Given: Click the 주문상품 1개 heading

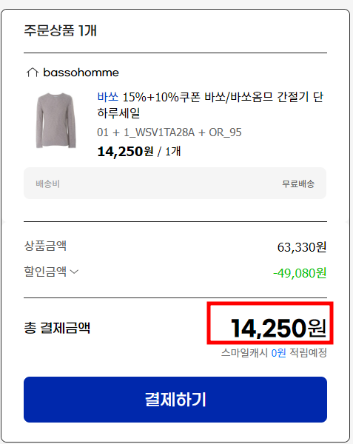Looking at the screenshot, I should (x=60, y=30).
